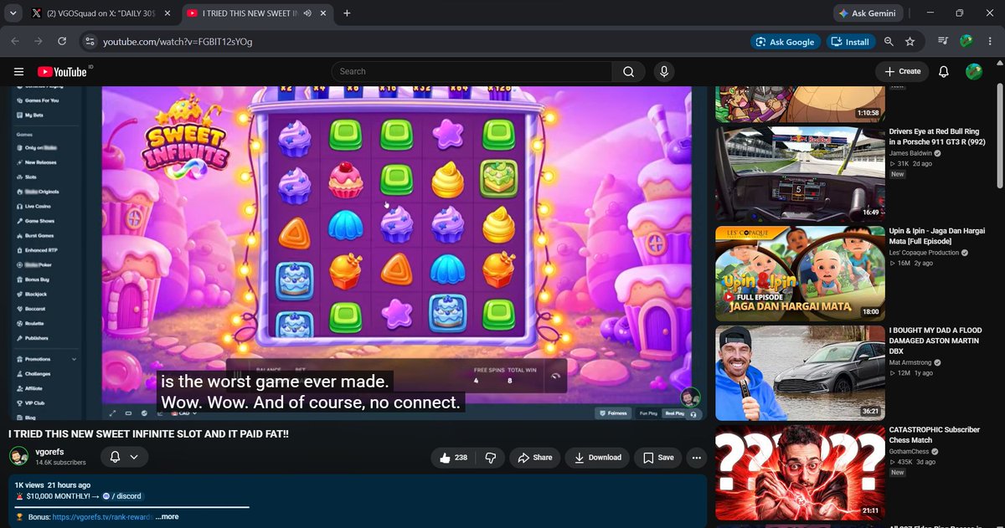The image size is (1005, 528).
Task: Expand description with ...more
Action: 167,517
